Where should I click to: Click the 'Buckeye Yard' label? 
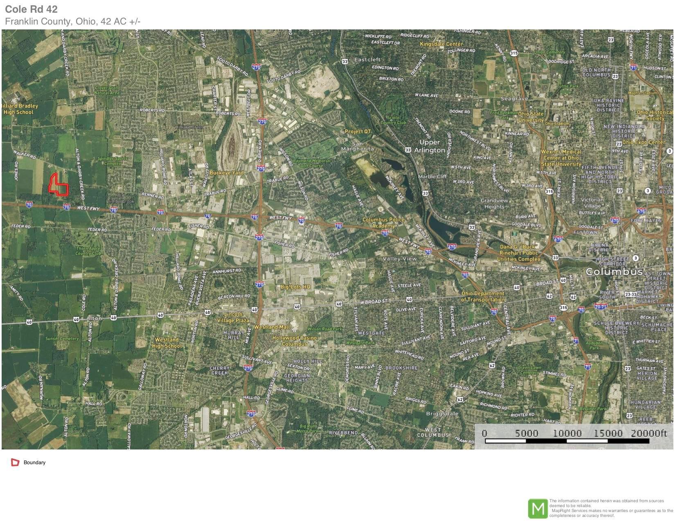tap(226, 173)
